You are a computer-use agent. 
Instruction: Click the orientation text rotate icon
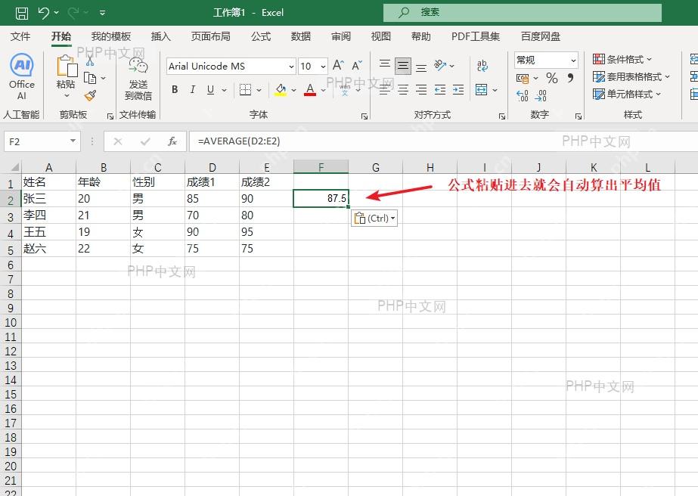tap(440, 66)
